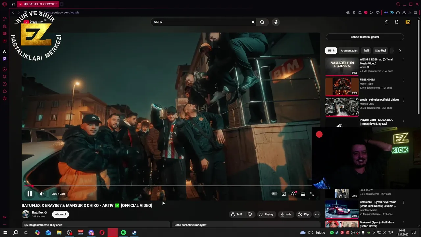Screen dimensions: 421x237
Task: Open the Opera snapshot tool icon
Action: click(360, 13)
